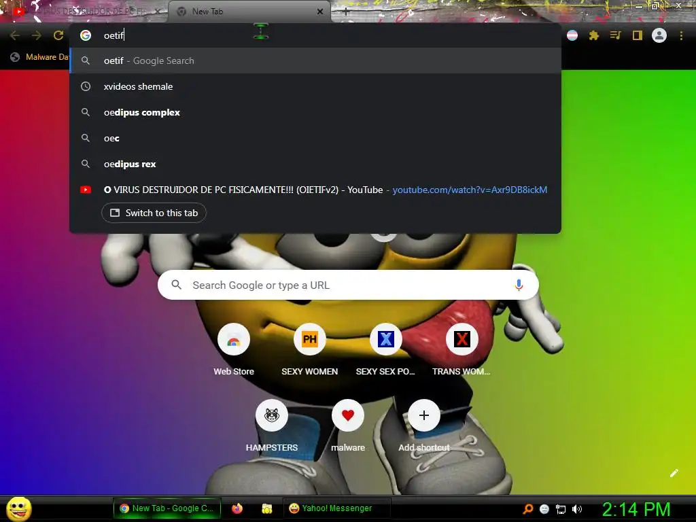Select the 'oetif - Google Search' suggestion
Viewport: 696px width, 522px height.
(x=315, y=60)
